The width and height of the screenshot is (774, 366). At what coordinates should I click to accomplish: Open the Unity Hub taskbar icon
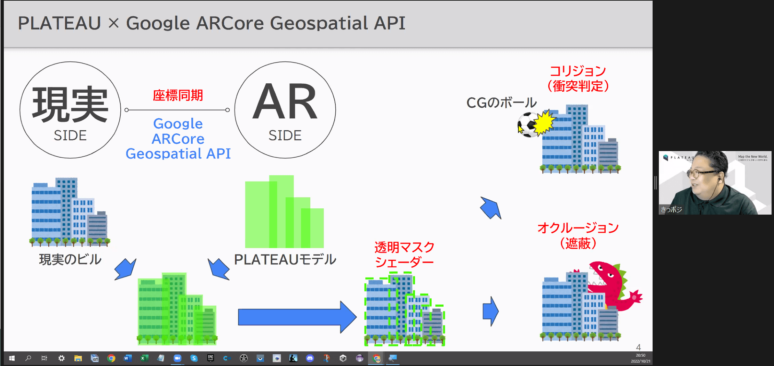343,358
